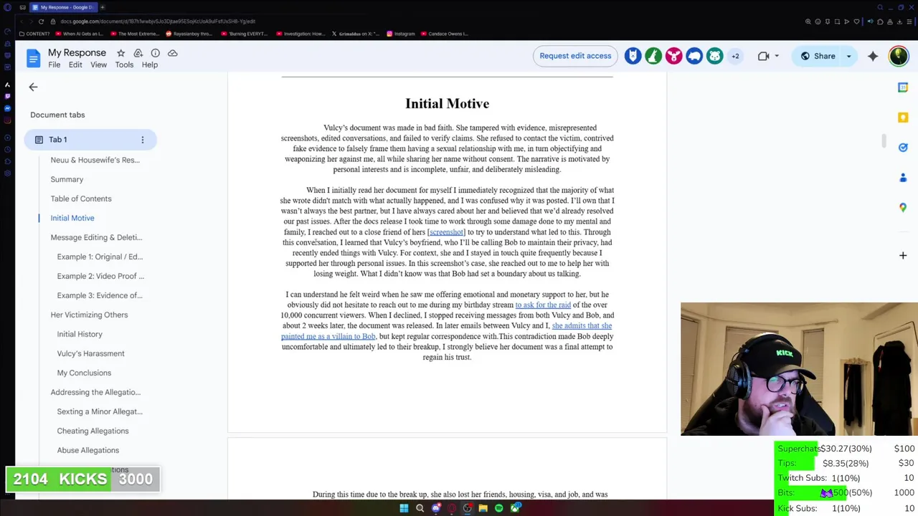Jump to Example 1: Original / Ed... heading
Viewport: 918px width, 516px height.
click(x=100, y=257)
